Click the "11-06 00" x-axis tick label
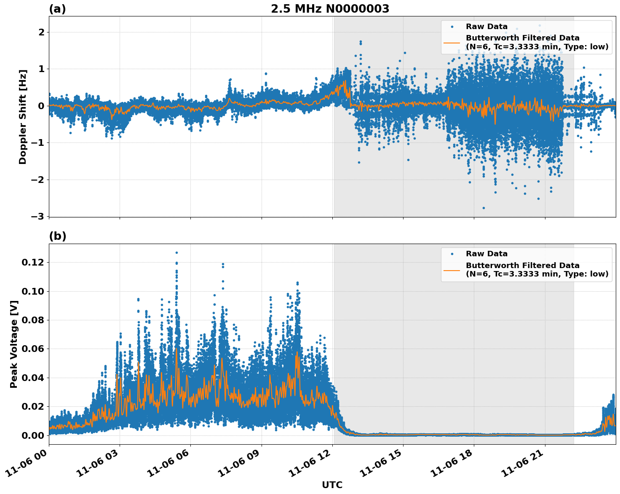This screenshot has width=620, height=494. click(x=24, y=464)
